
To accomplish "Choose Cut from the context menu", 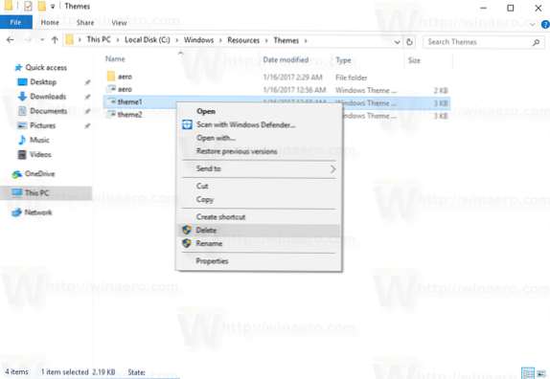I will pos(202,187).
